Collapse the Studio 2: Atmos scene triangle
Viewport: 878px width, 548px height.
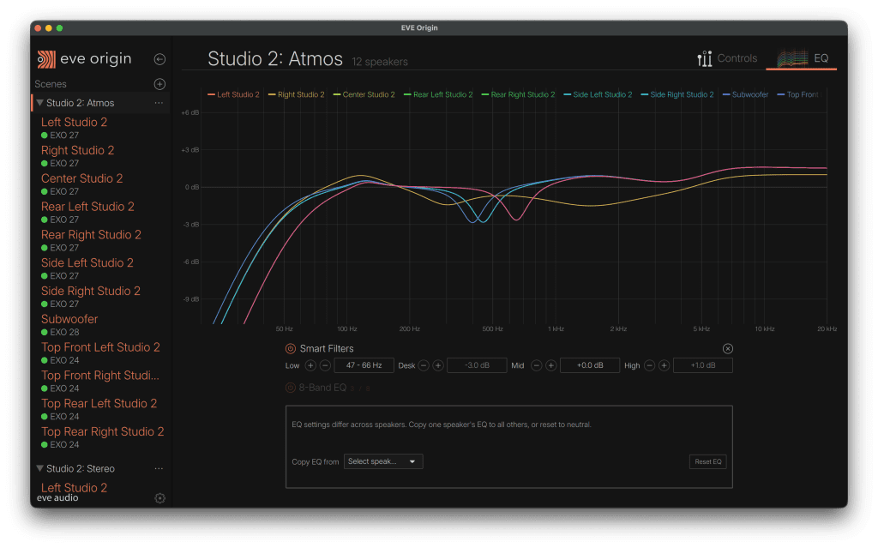pyautogui.click(x=39, y=103)
